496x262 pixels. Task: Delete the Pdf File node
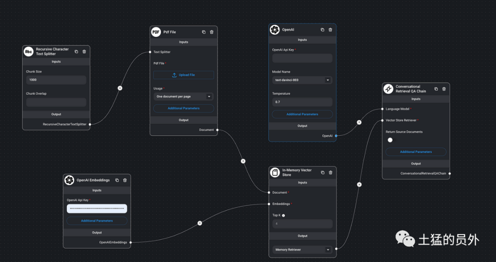click(212, 32)
